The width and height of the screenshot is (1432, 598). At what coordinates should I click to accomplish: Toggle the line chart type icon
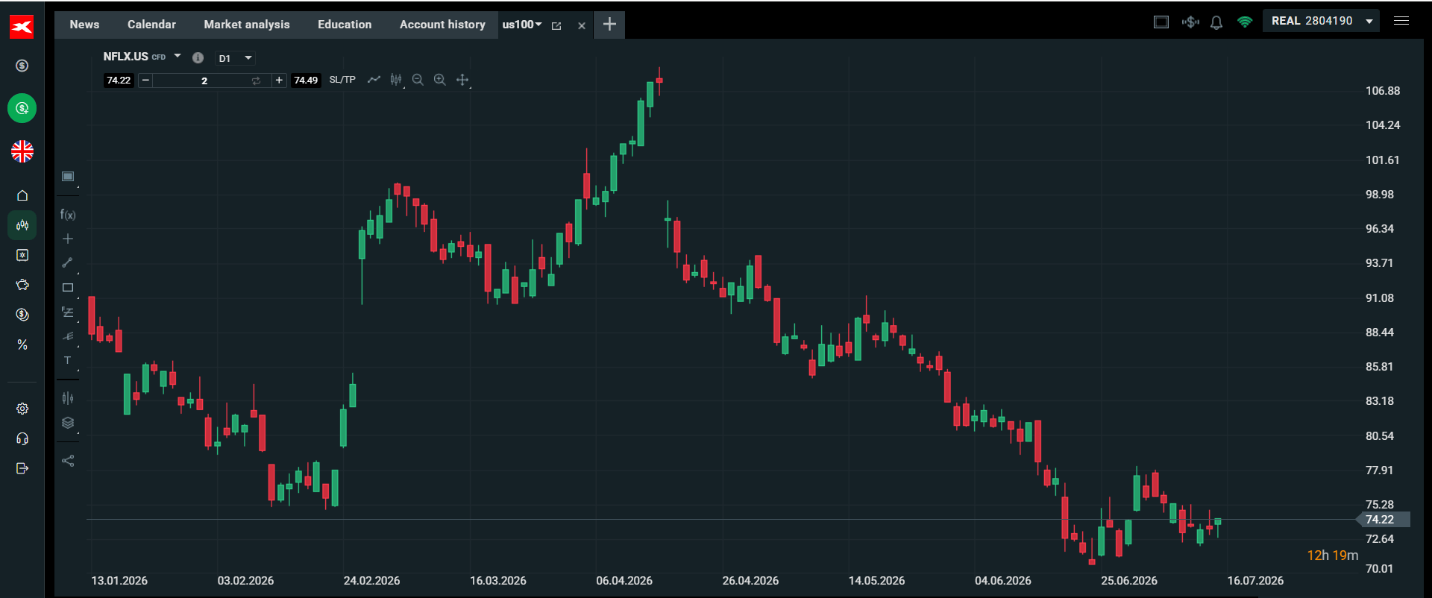374,80
